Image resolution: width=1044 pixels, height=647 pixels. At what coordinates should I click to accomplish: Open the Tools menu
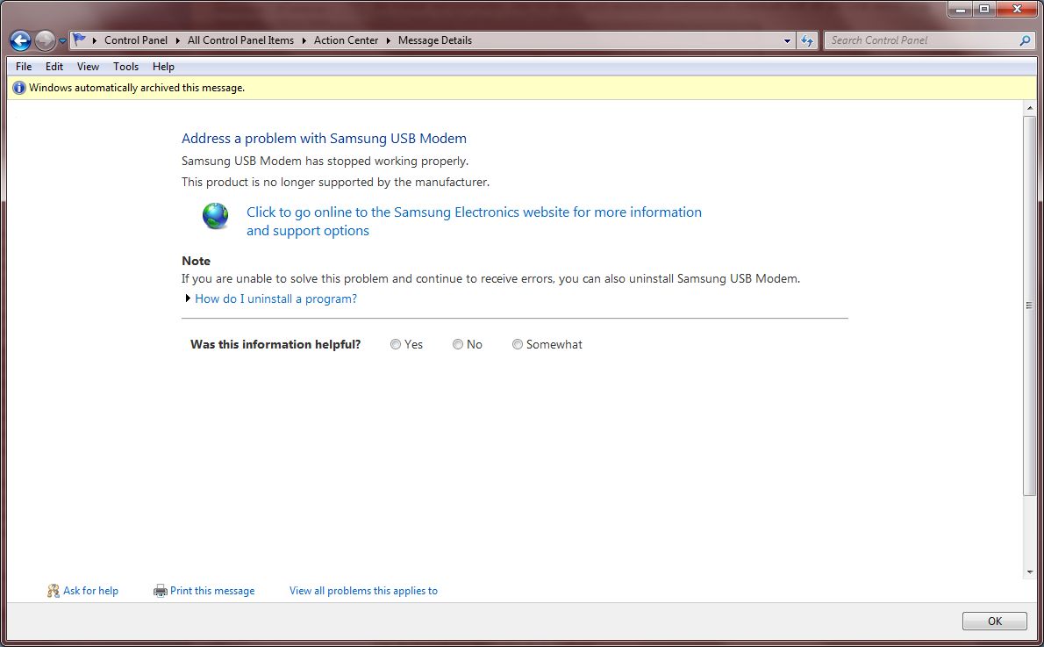[x=125, y=66]
